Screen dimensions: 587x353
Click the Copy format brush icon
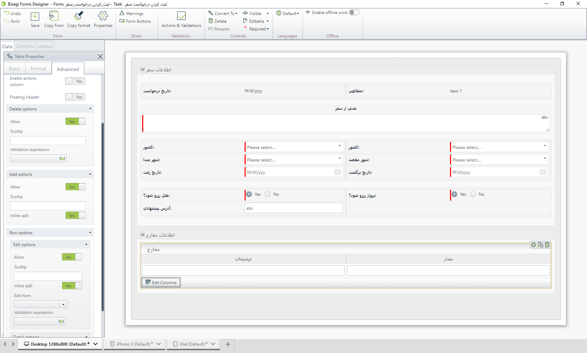coord(79,16)
